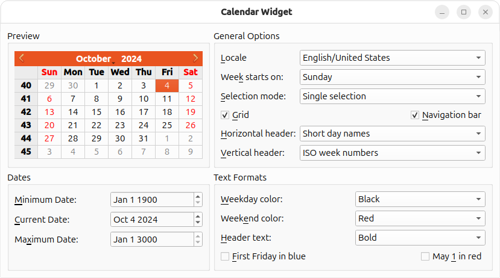
Task: Open the Weekend color dropdown
Action: (x=420, y=218)
